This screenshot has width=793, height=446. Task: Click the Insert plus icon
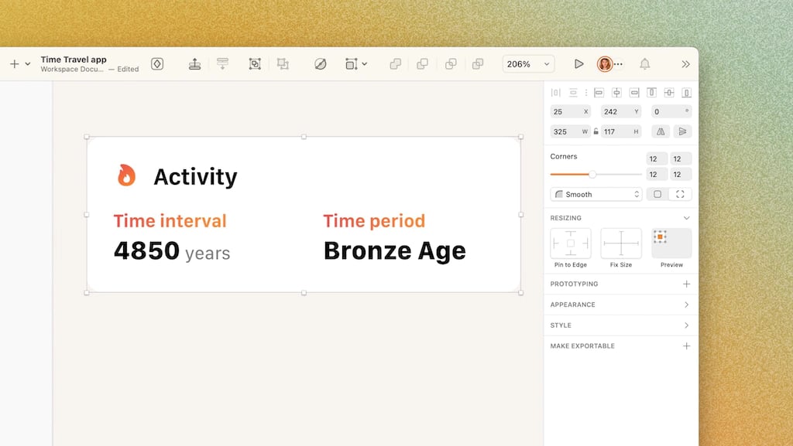point(14,64)
